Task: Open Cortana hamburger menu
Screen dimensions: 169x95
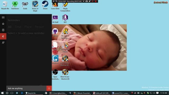Action: coord(3,17)
